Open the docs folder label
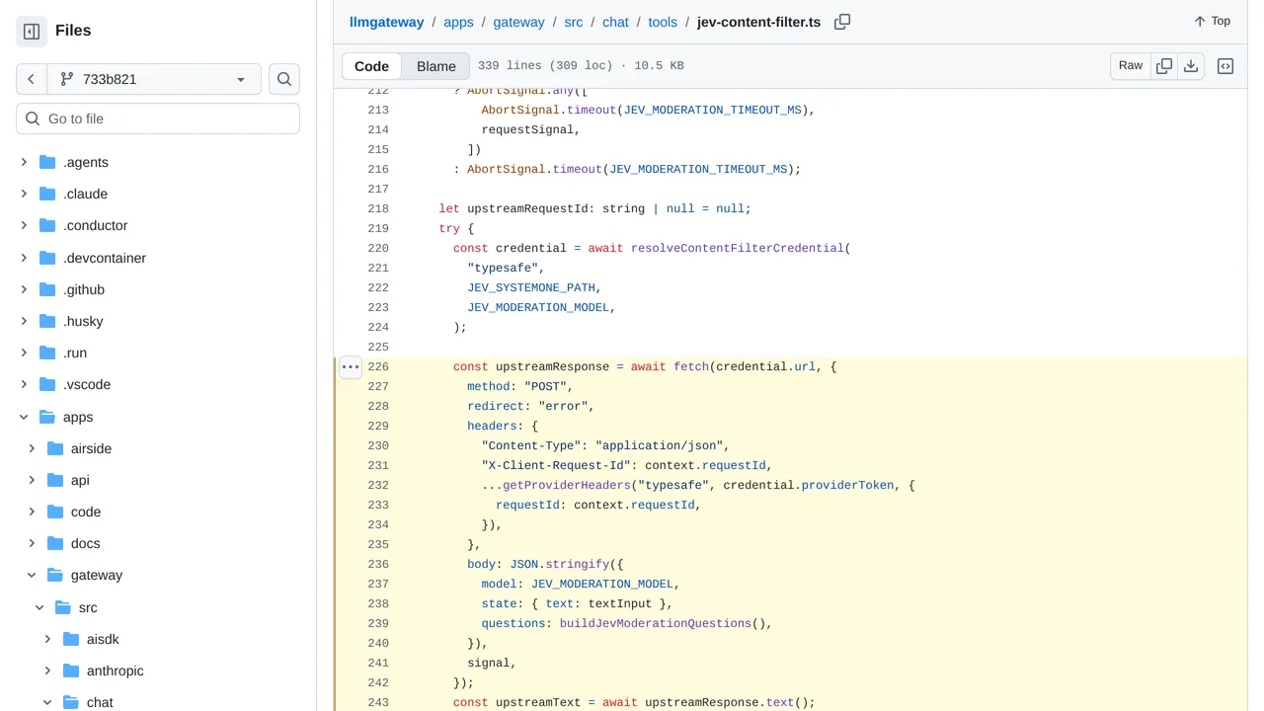Image resolution: width=1264 pixels, height=711 pixels. pos(85,543)
